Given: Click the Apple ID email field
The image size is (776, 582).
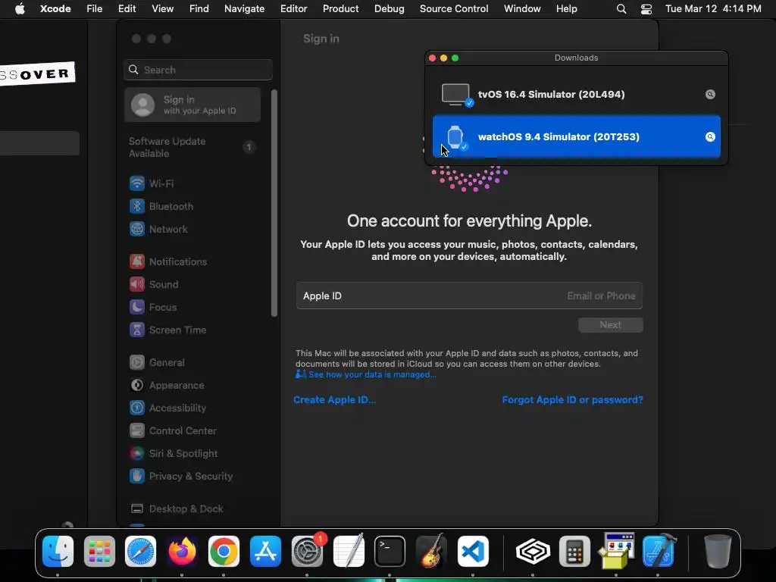Looking at the screenshot, I should click(469, 296).
